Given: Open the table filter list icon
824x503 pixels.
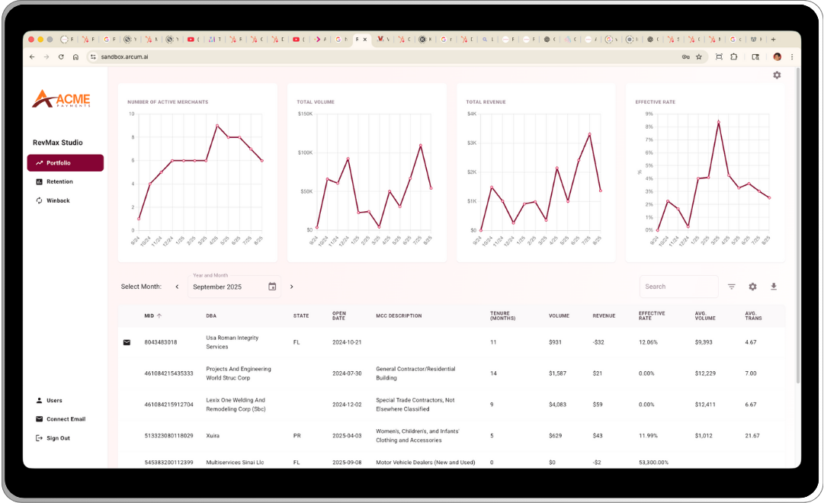Looking at the screenshot, I should point(731,287).
